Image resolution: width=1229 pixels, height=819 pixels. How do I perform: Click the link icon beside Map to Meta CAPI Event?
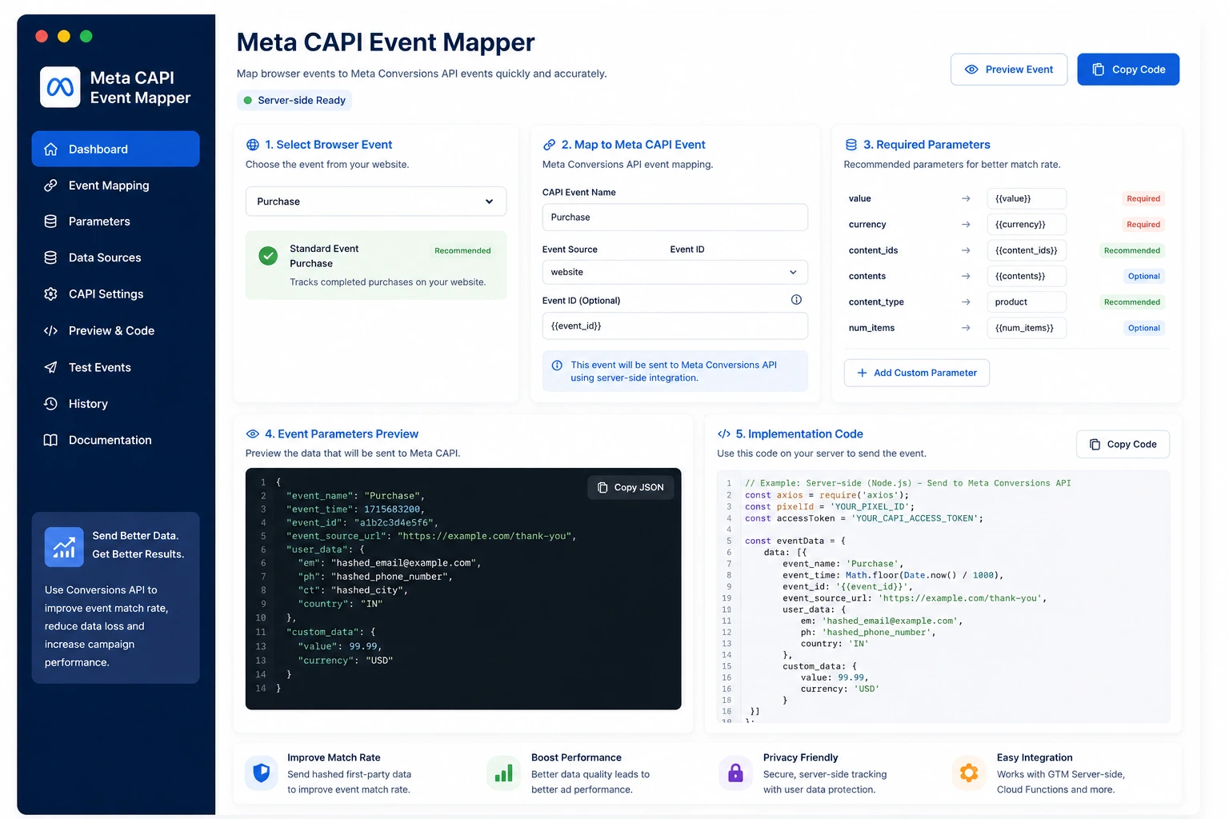point(550,145)
